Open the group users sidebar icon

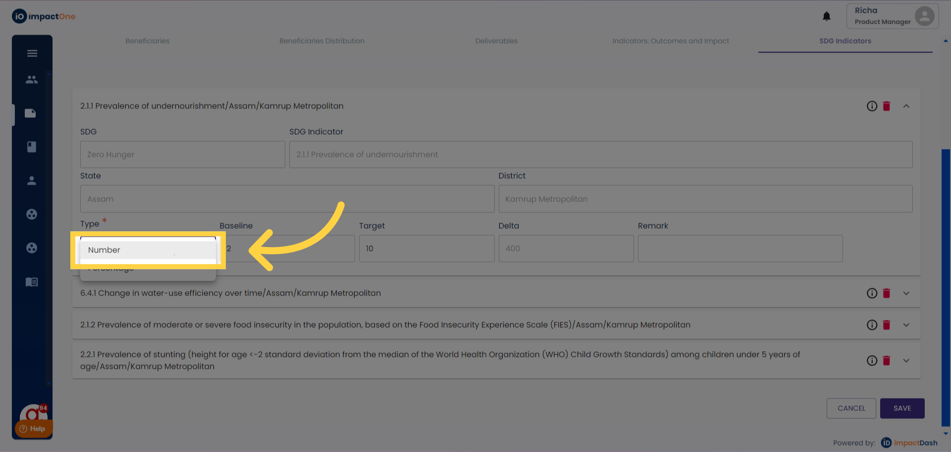point(32,79)
